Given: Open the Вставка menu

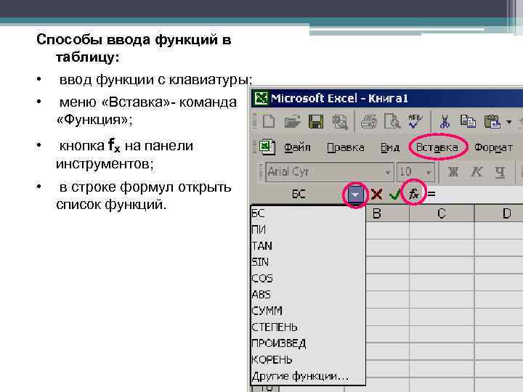Looking at the screenshot, I should (437, 147).
